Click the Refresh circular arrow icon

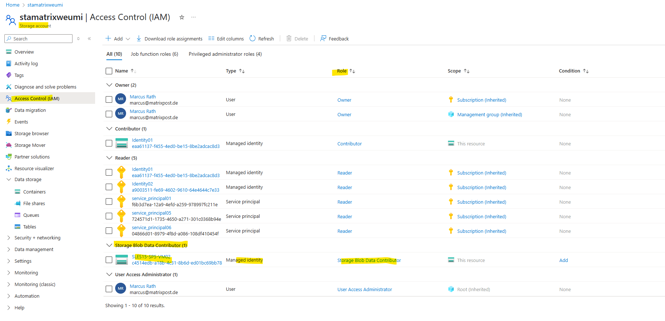click(x=253, y=38)
